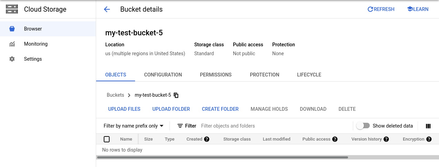Viewport: 439px width, 167px height.
Task: Click my-test-bucket-5 in the breadcrumb
Action: tap(153, 95)
